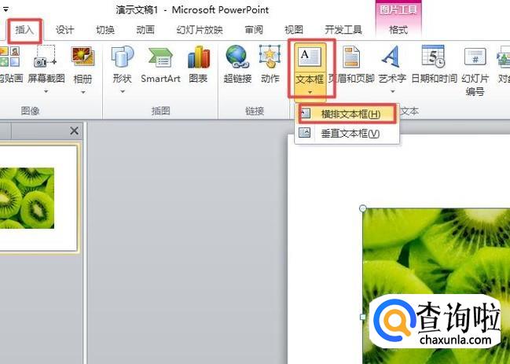The width and height of the screenshot is (510, 364).
Task: Open the 审阅 tab
Action: 254,30
